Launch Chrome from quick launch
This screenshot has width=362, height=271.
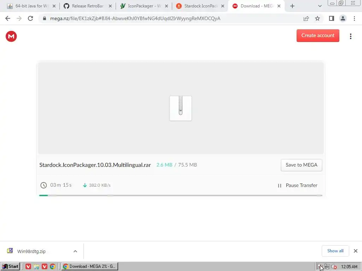53,267
